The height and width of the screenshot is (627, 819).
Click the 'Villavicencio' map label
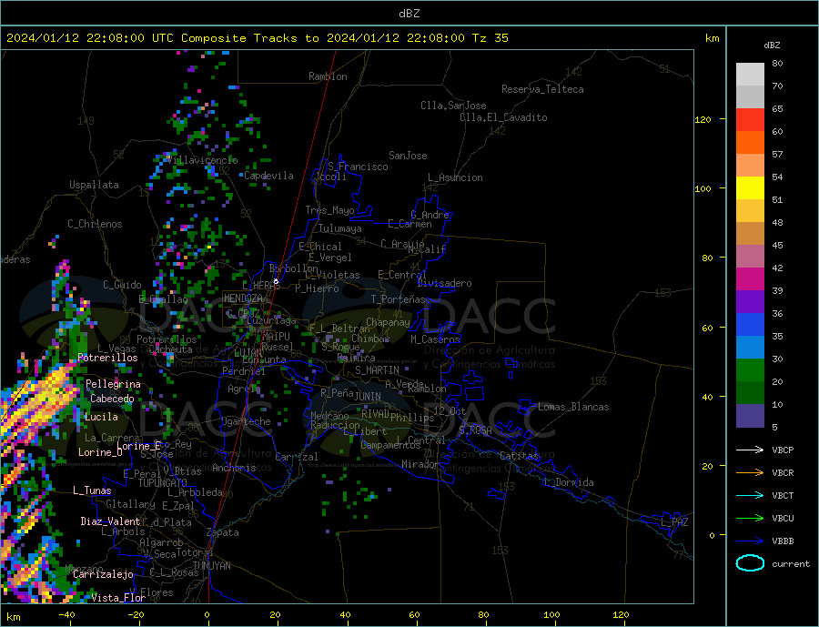[203, 160]
